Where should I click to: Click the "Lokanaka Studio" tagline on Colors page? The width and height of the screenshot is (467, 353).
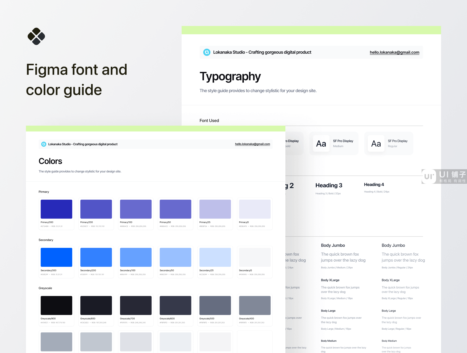click(x=83, y=144)
